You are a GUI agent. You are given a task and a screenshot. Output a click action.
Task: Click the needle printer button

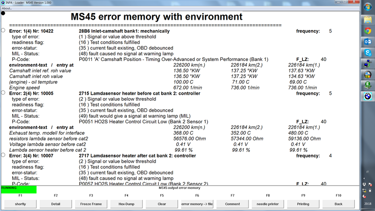tap(268, 204)
